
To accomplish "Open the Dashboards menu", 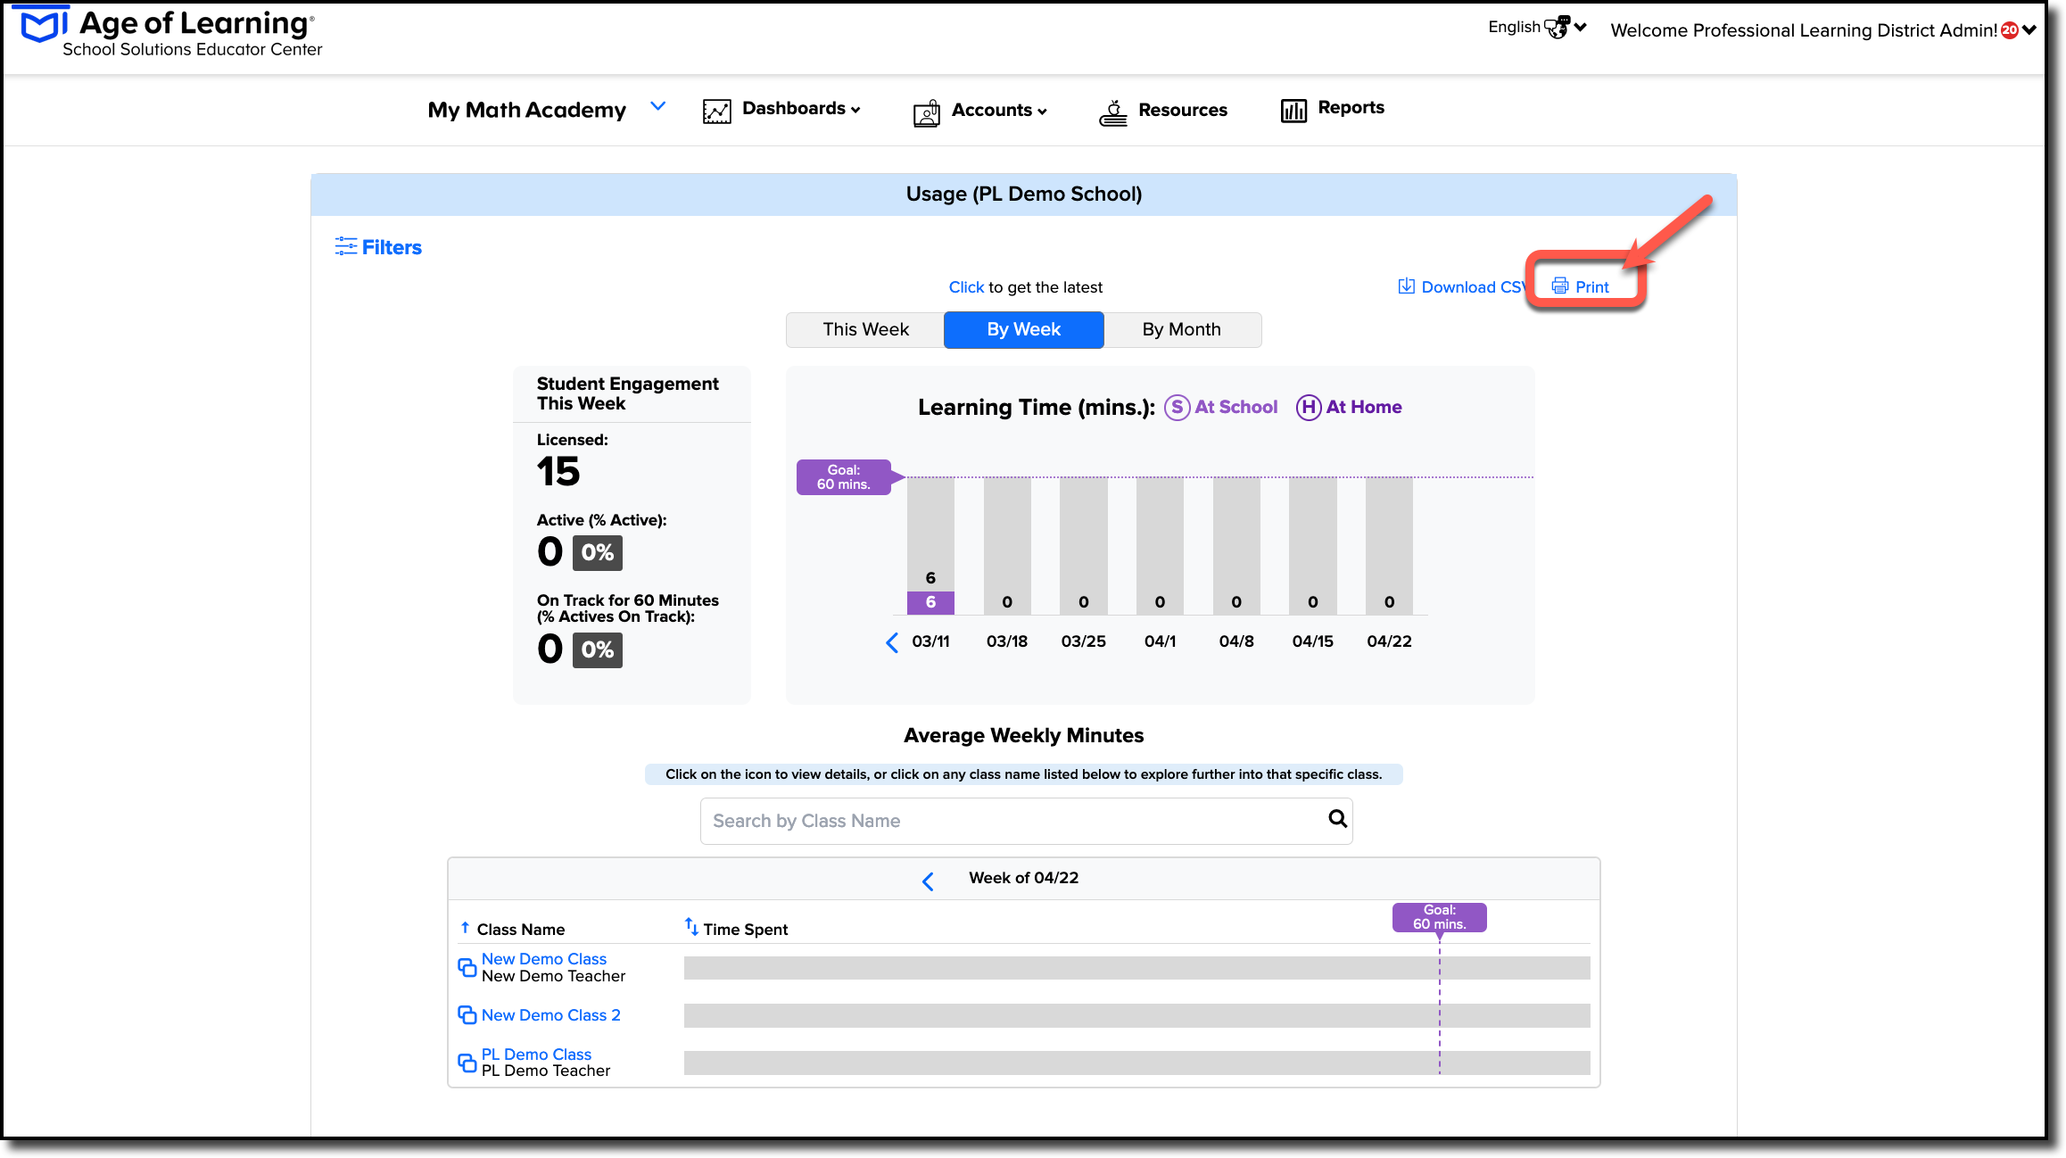I will point(800,108).
